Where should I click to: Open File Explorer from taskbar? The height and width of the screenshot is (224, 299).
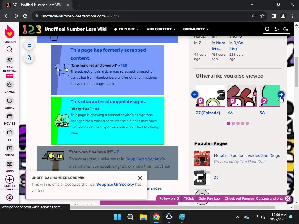pos(143,217)
